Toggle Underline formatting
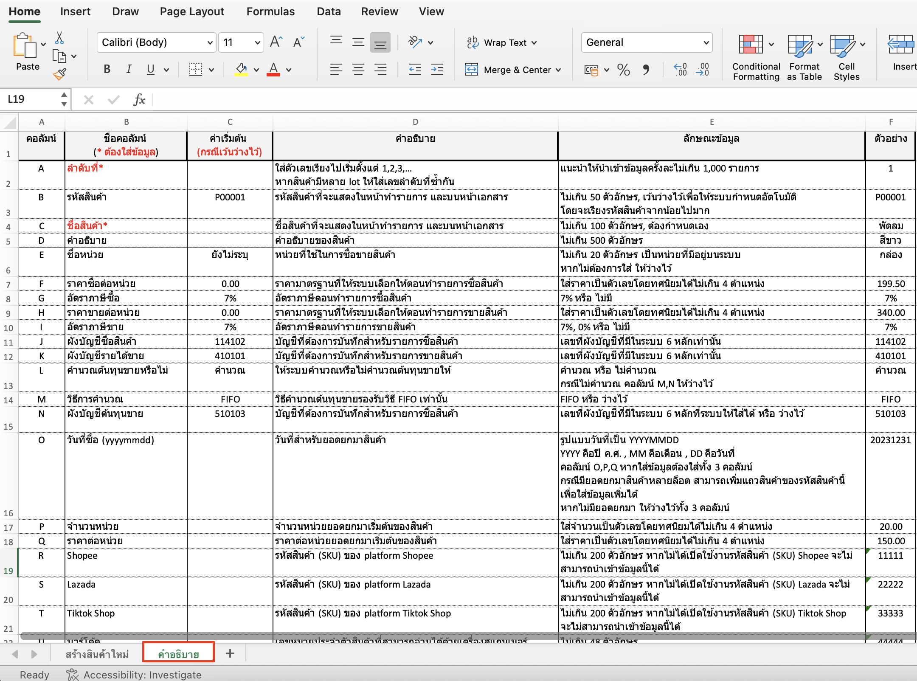The width and height of the screenshot is (917, 681). [x=151, y=69]
